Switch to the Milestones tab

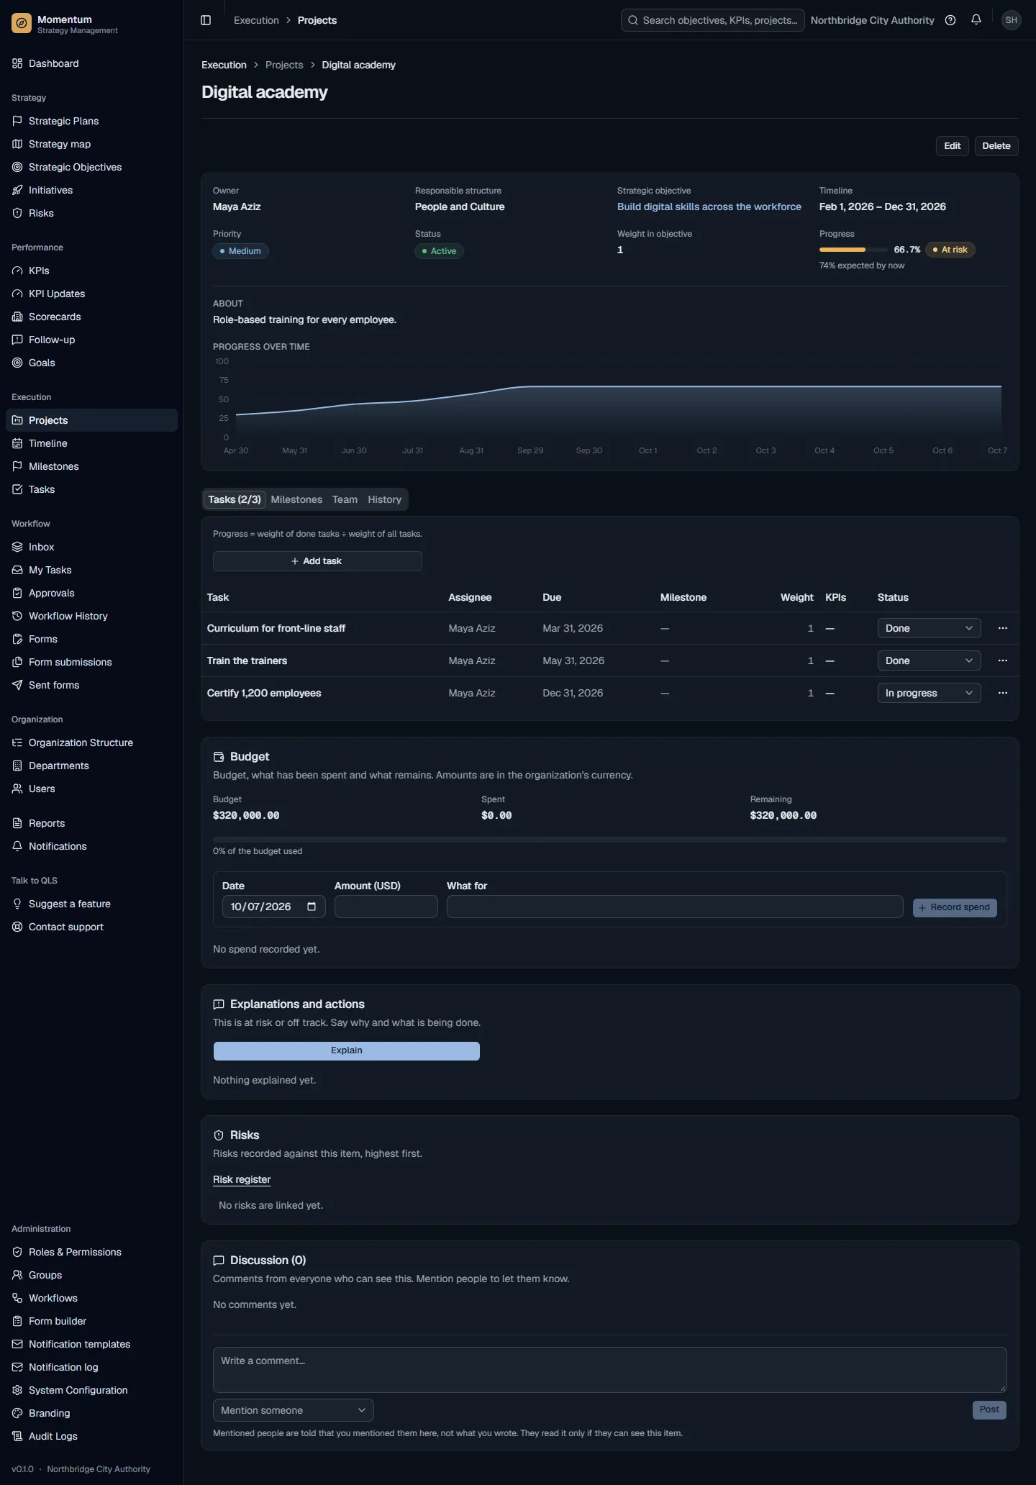pyautogui.click(x=296, y=499)
